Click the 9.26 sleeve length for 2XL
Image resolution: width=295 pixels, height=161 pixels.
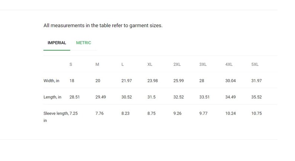[x=178, y=113]
